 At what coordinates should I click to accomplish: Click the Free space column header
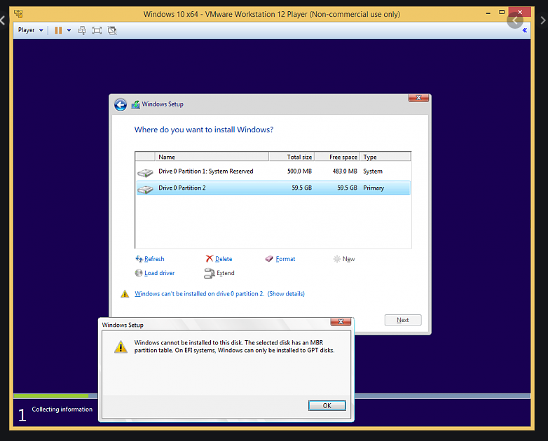click(337, 157)
